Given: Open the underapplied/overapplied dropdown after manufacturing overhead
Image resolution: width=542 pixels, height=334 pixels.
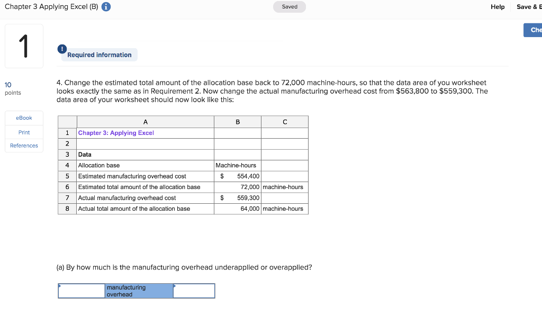Looking at the screenshot, I should coord(194,291).
